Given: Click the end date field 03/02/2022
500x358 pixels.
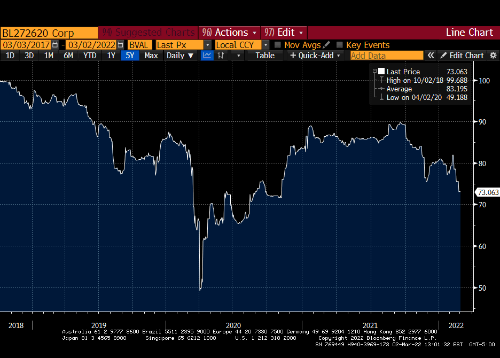Looking at the screenshot, I should pyautogui.click(x=92, y=45).
